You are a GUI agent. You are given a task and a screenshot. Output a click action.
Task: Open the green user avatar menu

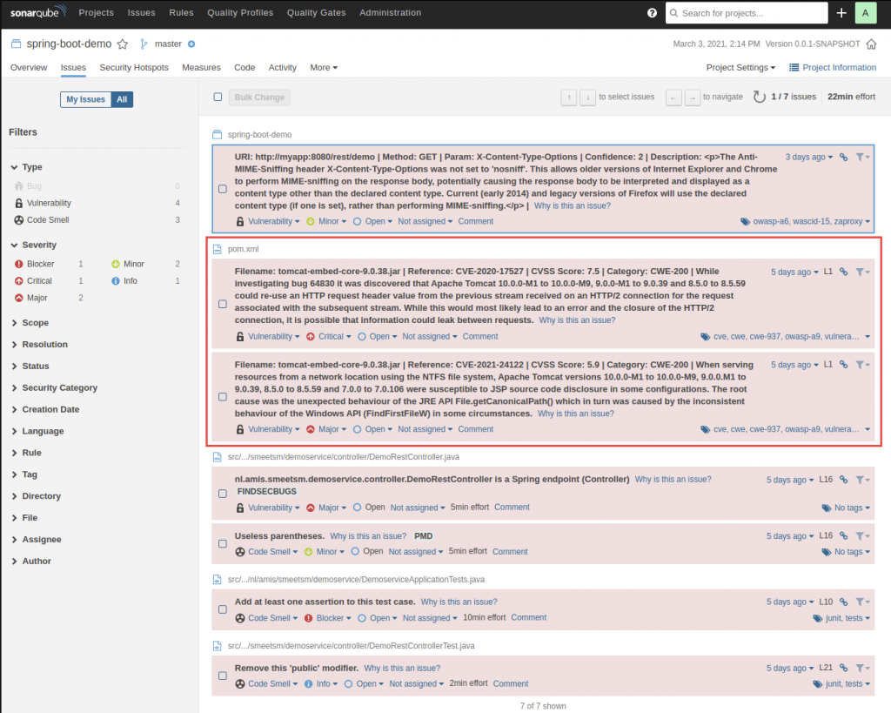[x=866, y=13]
